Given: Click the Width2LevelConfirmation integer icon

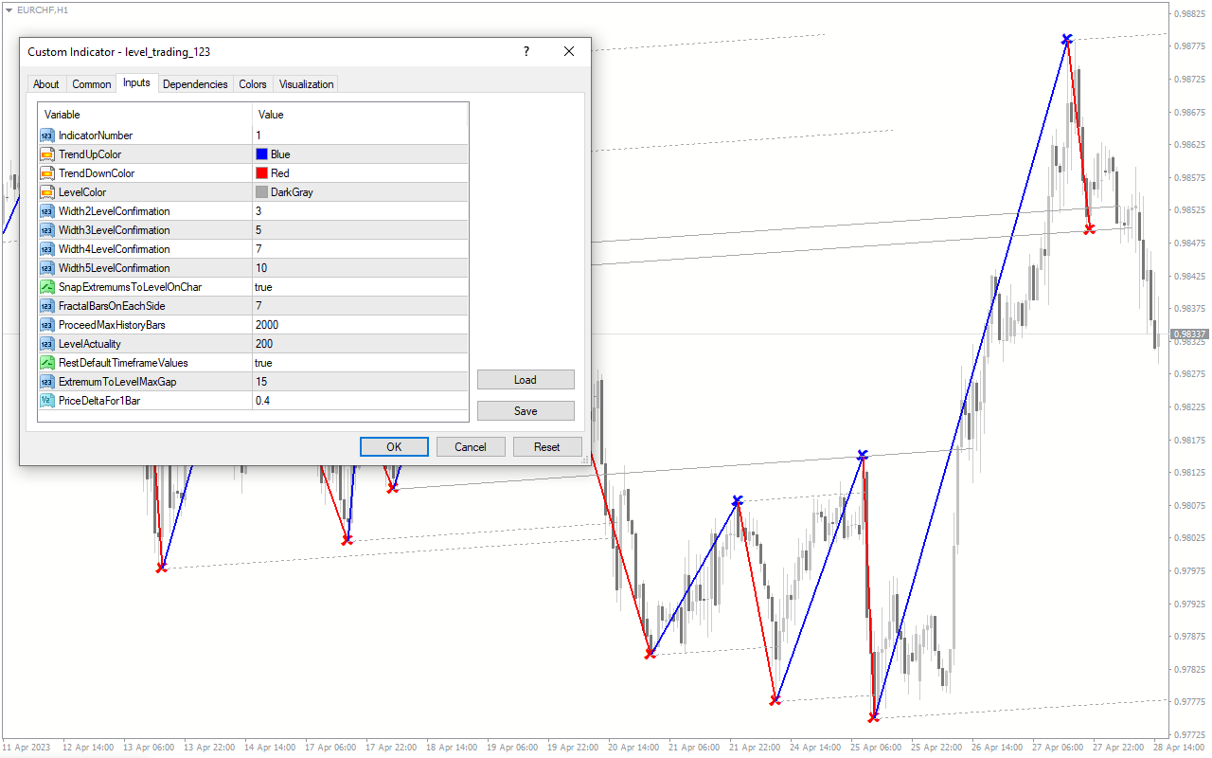Looking at the screenshot, I should [x=47, y=211].
